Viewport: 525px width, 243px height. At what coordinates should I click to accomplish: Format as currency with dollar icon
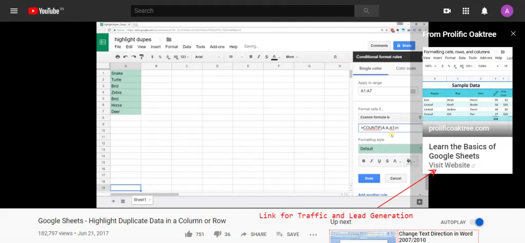click(152, 57)
